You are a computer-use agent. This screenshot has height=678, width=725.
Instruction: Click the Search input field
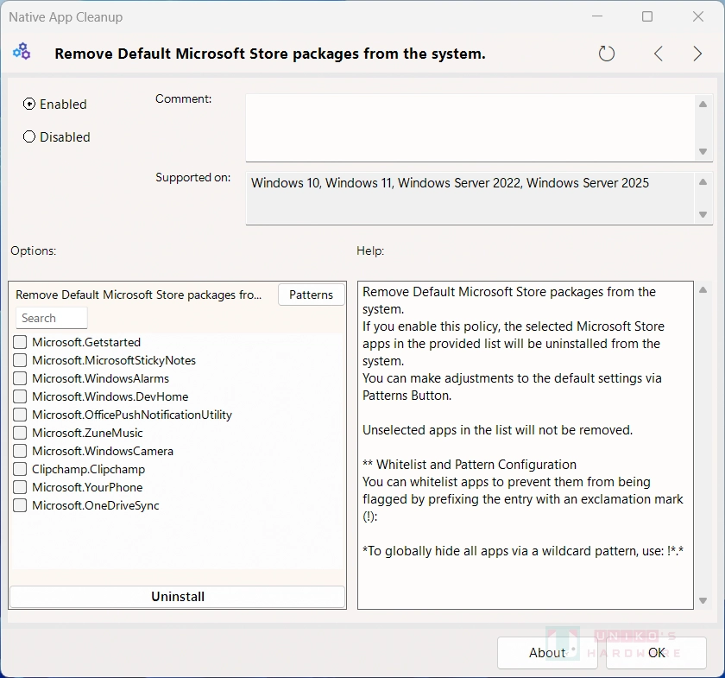click(51, 318)
